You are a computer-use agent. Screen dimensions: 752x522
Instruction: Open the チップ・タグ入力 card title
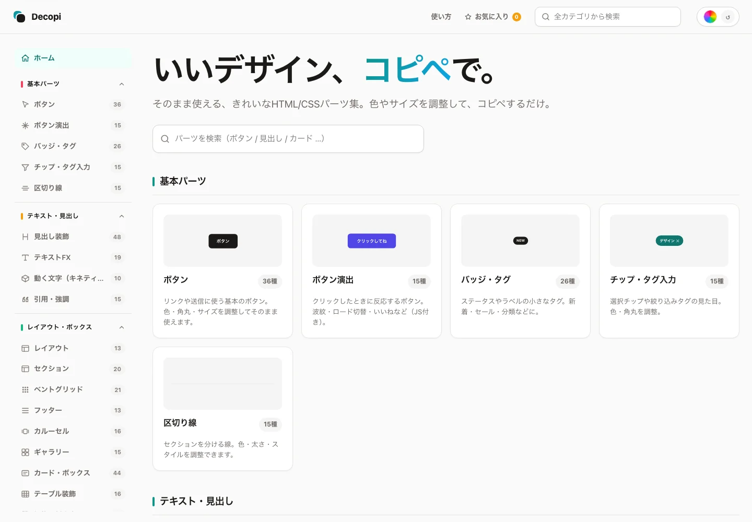point(643,280)
